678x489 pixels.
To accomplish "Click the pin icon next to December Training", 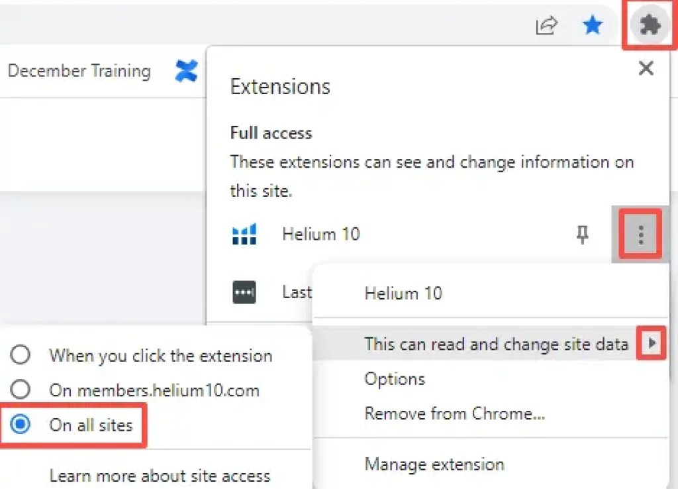I will 186,70.
